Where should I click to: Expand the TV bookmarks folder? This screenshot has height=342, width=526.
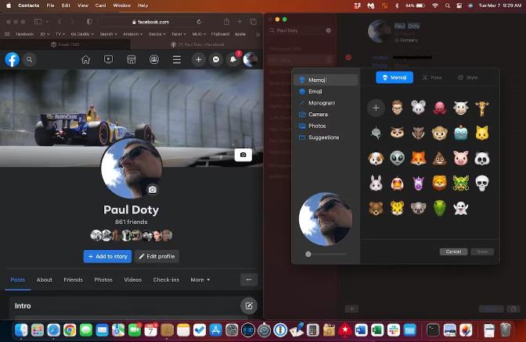(x=60, y=34)
